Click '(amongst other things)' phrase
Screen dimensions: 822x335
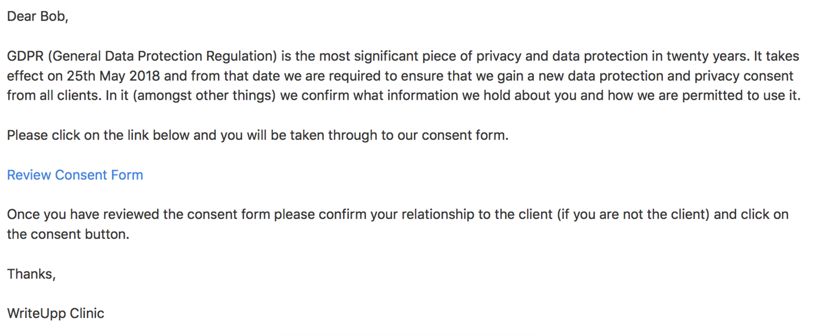(x=204, y=96)
